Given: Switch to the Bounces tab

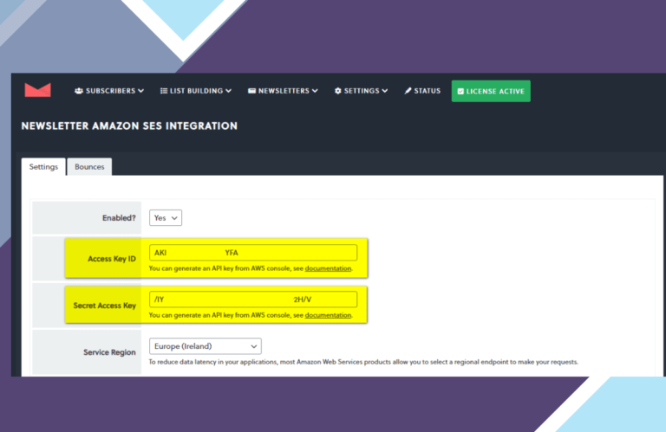Looking at the screenshot, I should click(x=89, y=166).
